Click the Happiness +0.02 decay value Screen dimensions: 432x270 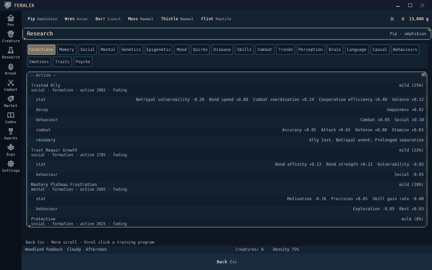point(405,110)
